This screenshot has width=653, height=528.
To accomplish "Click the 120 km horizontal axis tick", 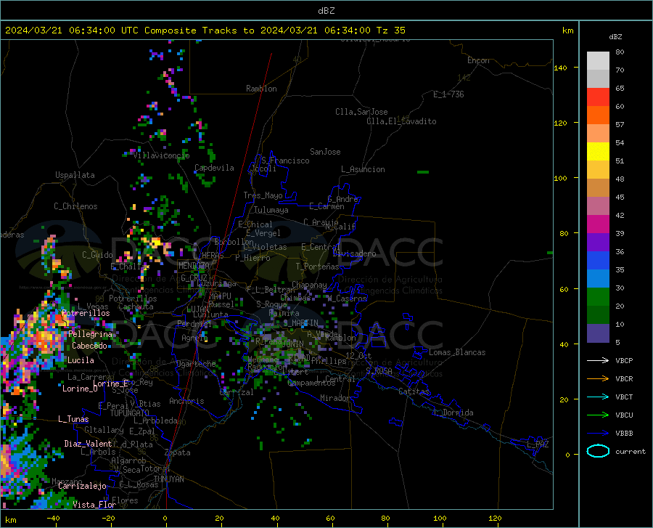I will (x=495, y=519).
